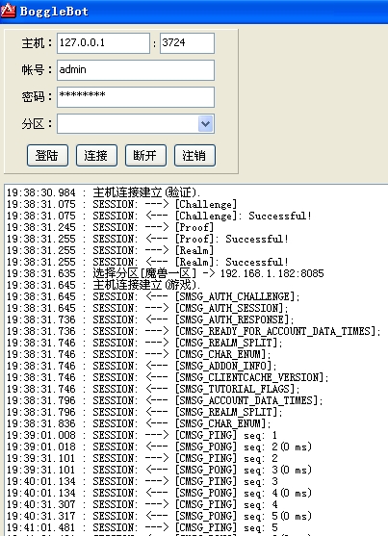Select log line [Realm]: Successful!
Image resolution: width=388 pixels, height=536 pixels.
click(x=147, y=262)
